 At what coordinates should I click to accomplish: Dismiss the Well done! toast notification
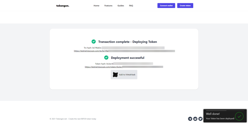[225, 116]
